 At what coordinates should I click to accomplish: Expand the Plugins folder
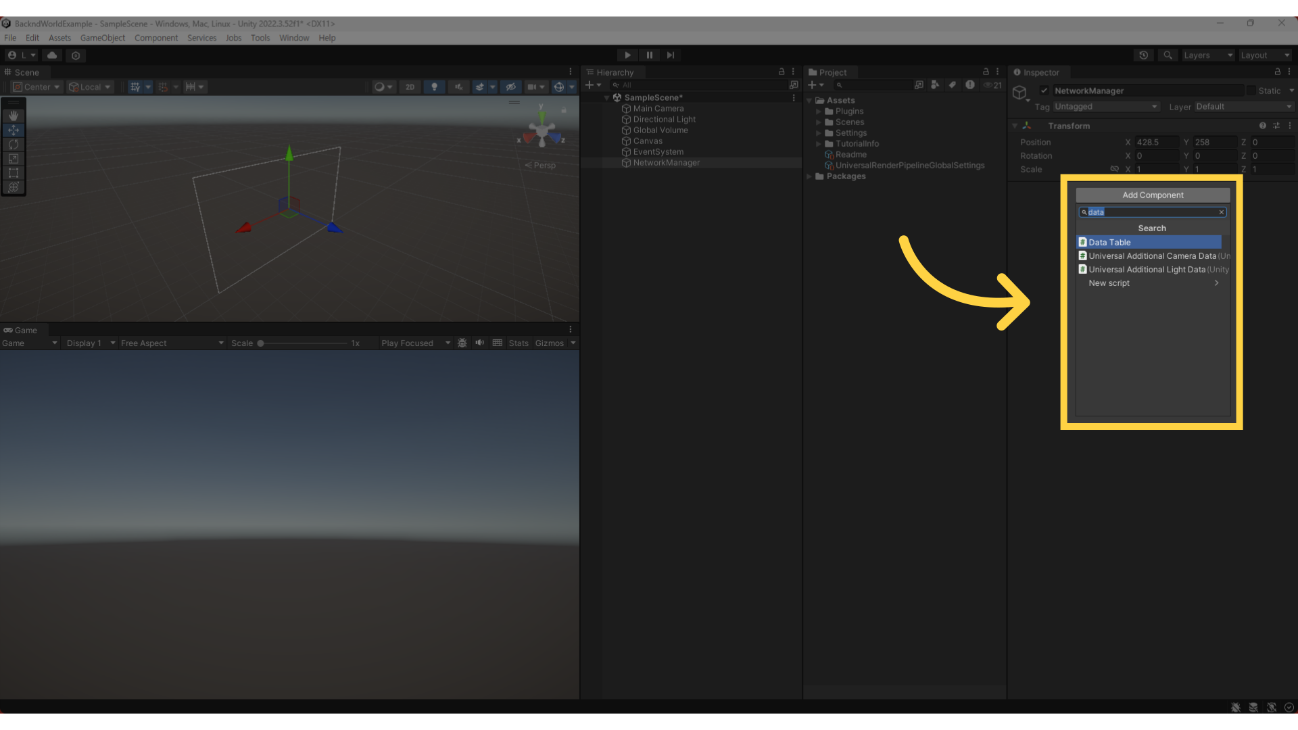[818, 112]
